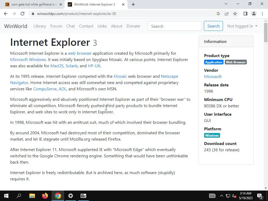Focus the site Search field

pyautogui.click(x=175, y=26)
